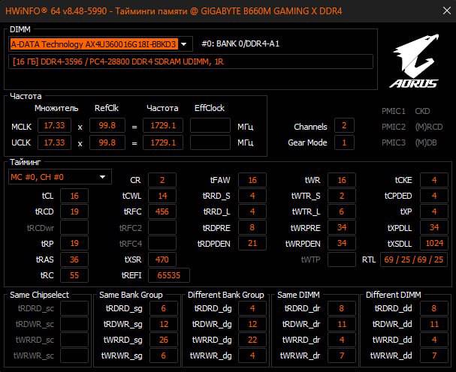Click the tFAW value 16
The image size is (456, 372).
pyautogui.click(x=252, y=180)
